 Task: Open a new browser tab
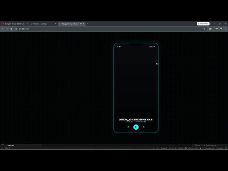[88, 24]
